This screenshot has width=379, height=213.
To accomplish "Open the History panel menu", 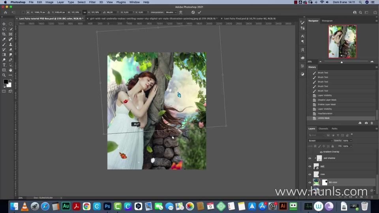I will [376, 67].
